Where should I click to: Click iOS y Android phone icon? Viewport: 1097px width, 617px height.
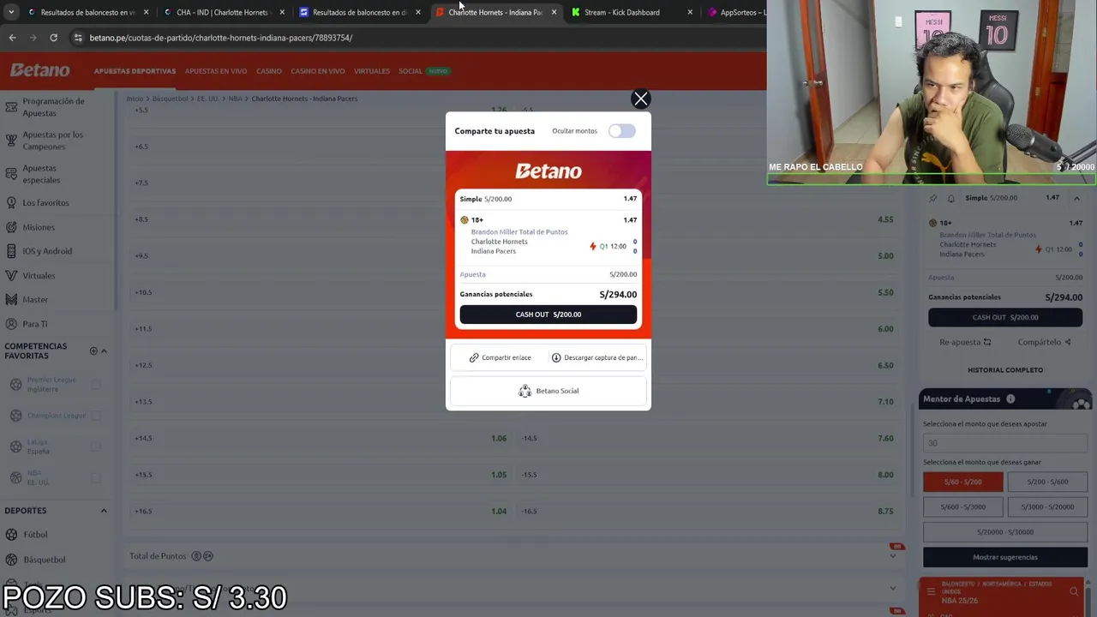coord(11,251)
